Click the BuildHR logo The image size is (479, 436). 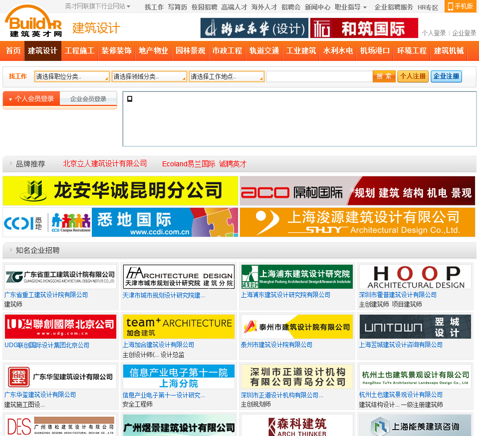pos(33,21)
